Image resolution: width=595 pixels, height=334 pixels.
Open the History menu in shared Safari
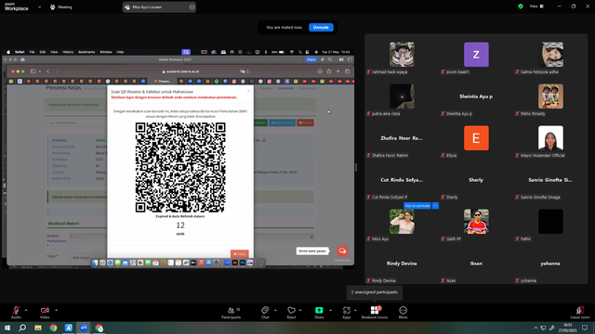(x=68, y=52)
